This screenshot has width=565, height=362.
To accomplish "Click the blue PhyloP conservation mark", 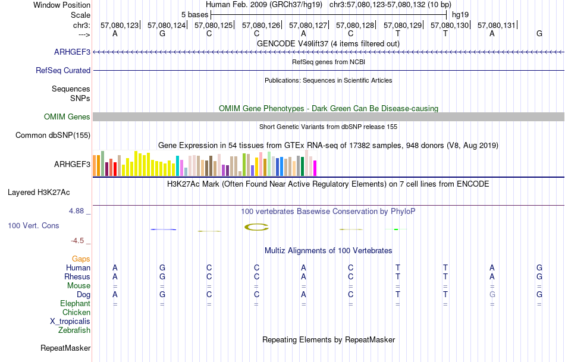I will 163,229.
